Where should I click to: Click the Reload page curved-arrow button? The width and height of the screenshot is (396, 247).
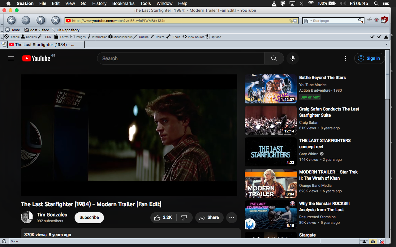41,21
